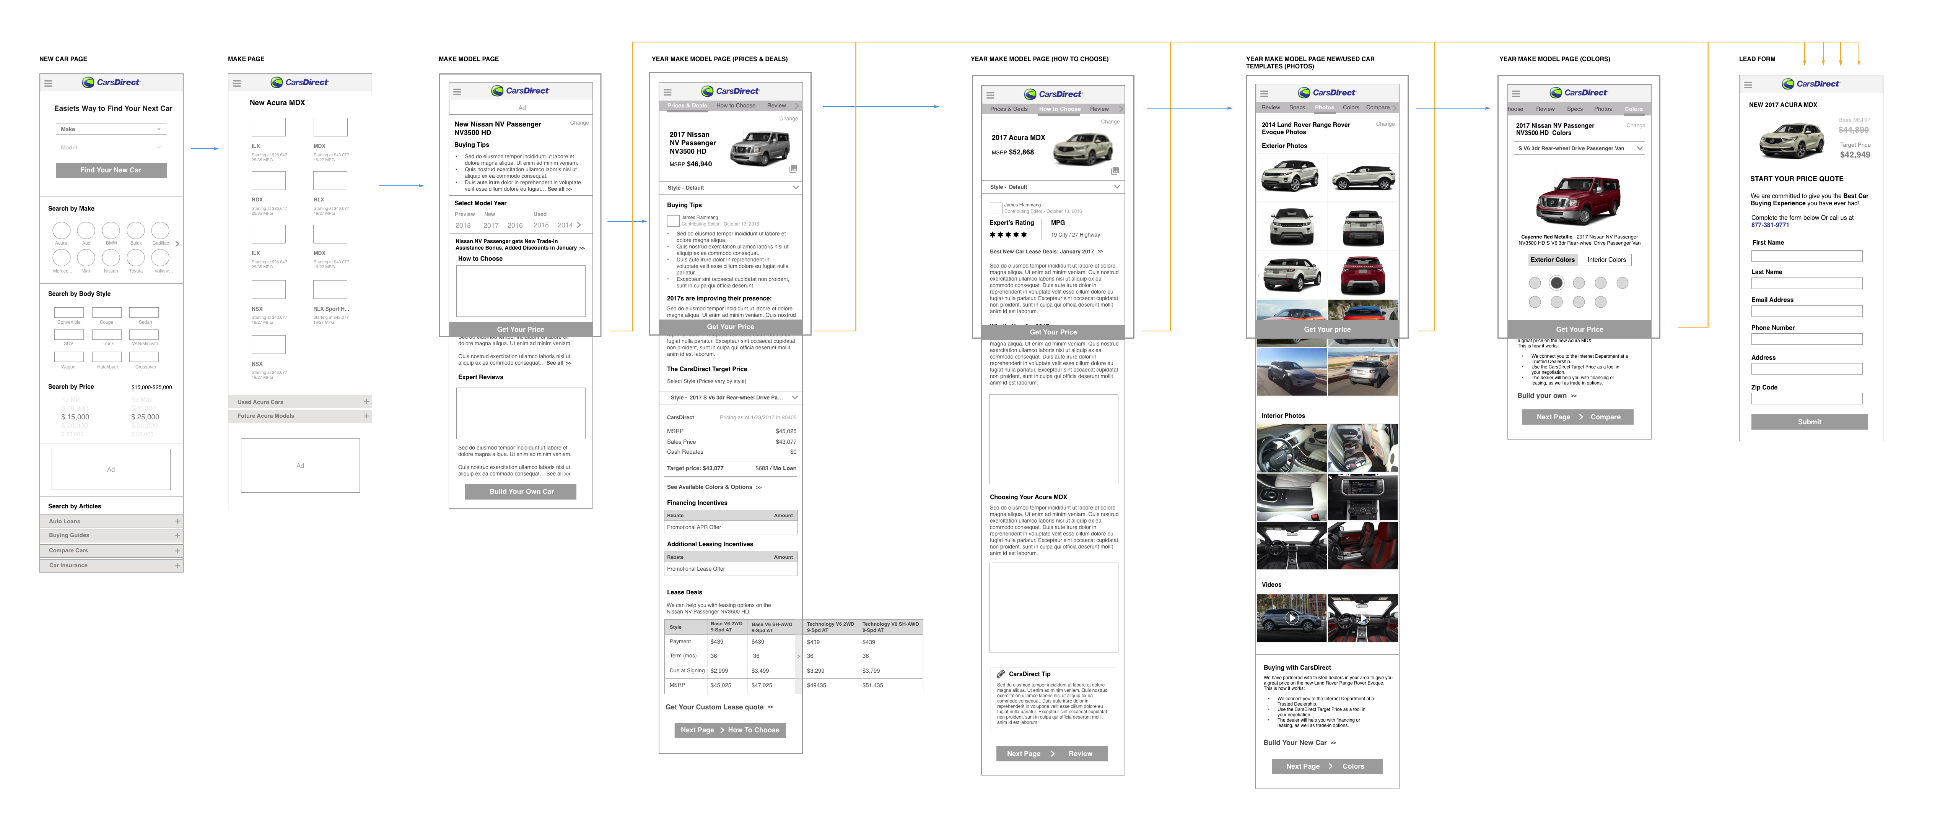Click the First Name input field
Image resolution: width=1953 pixels, height=834 pixels.
point(1807,256)
